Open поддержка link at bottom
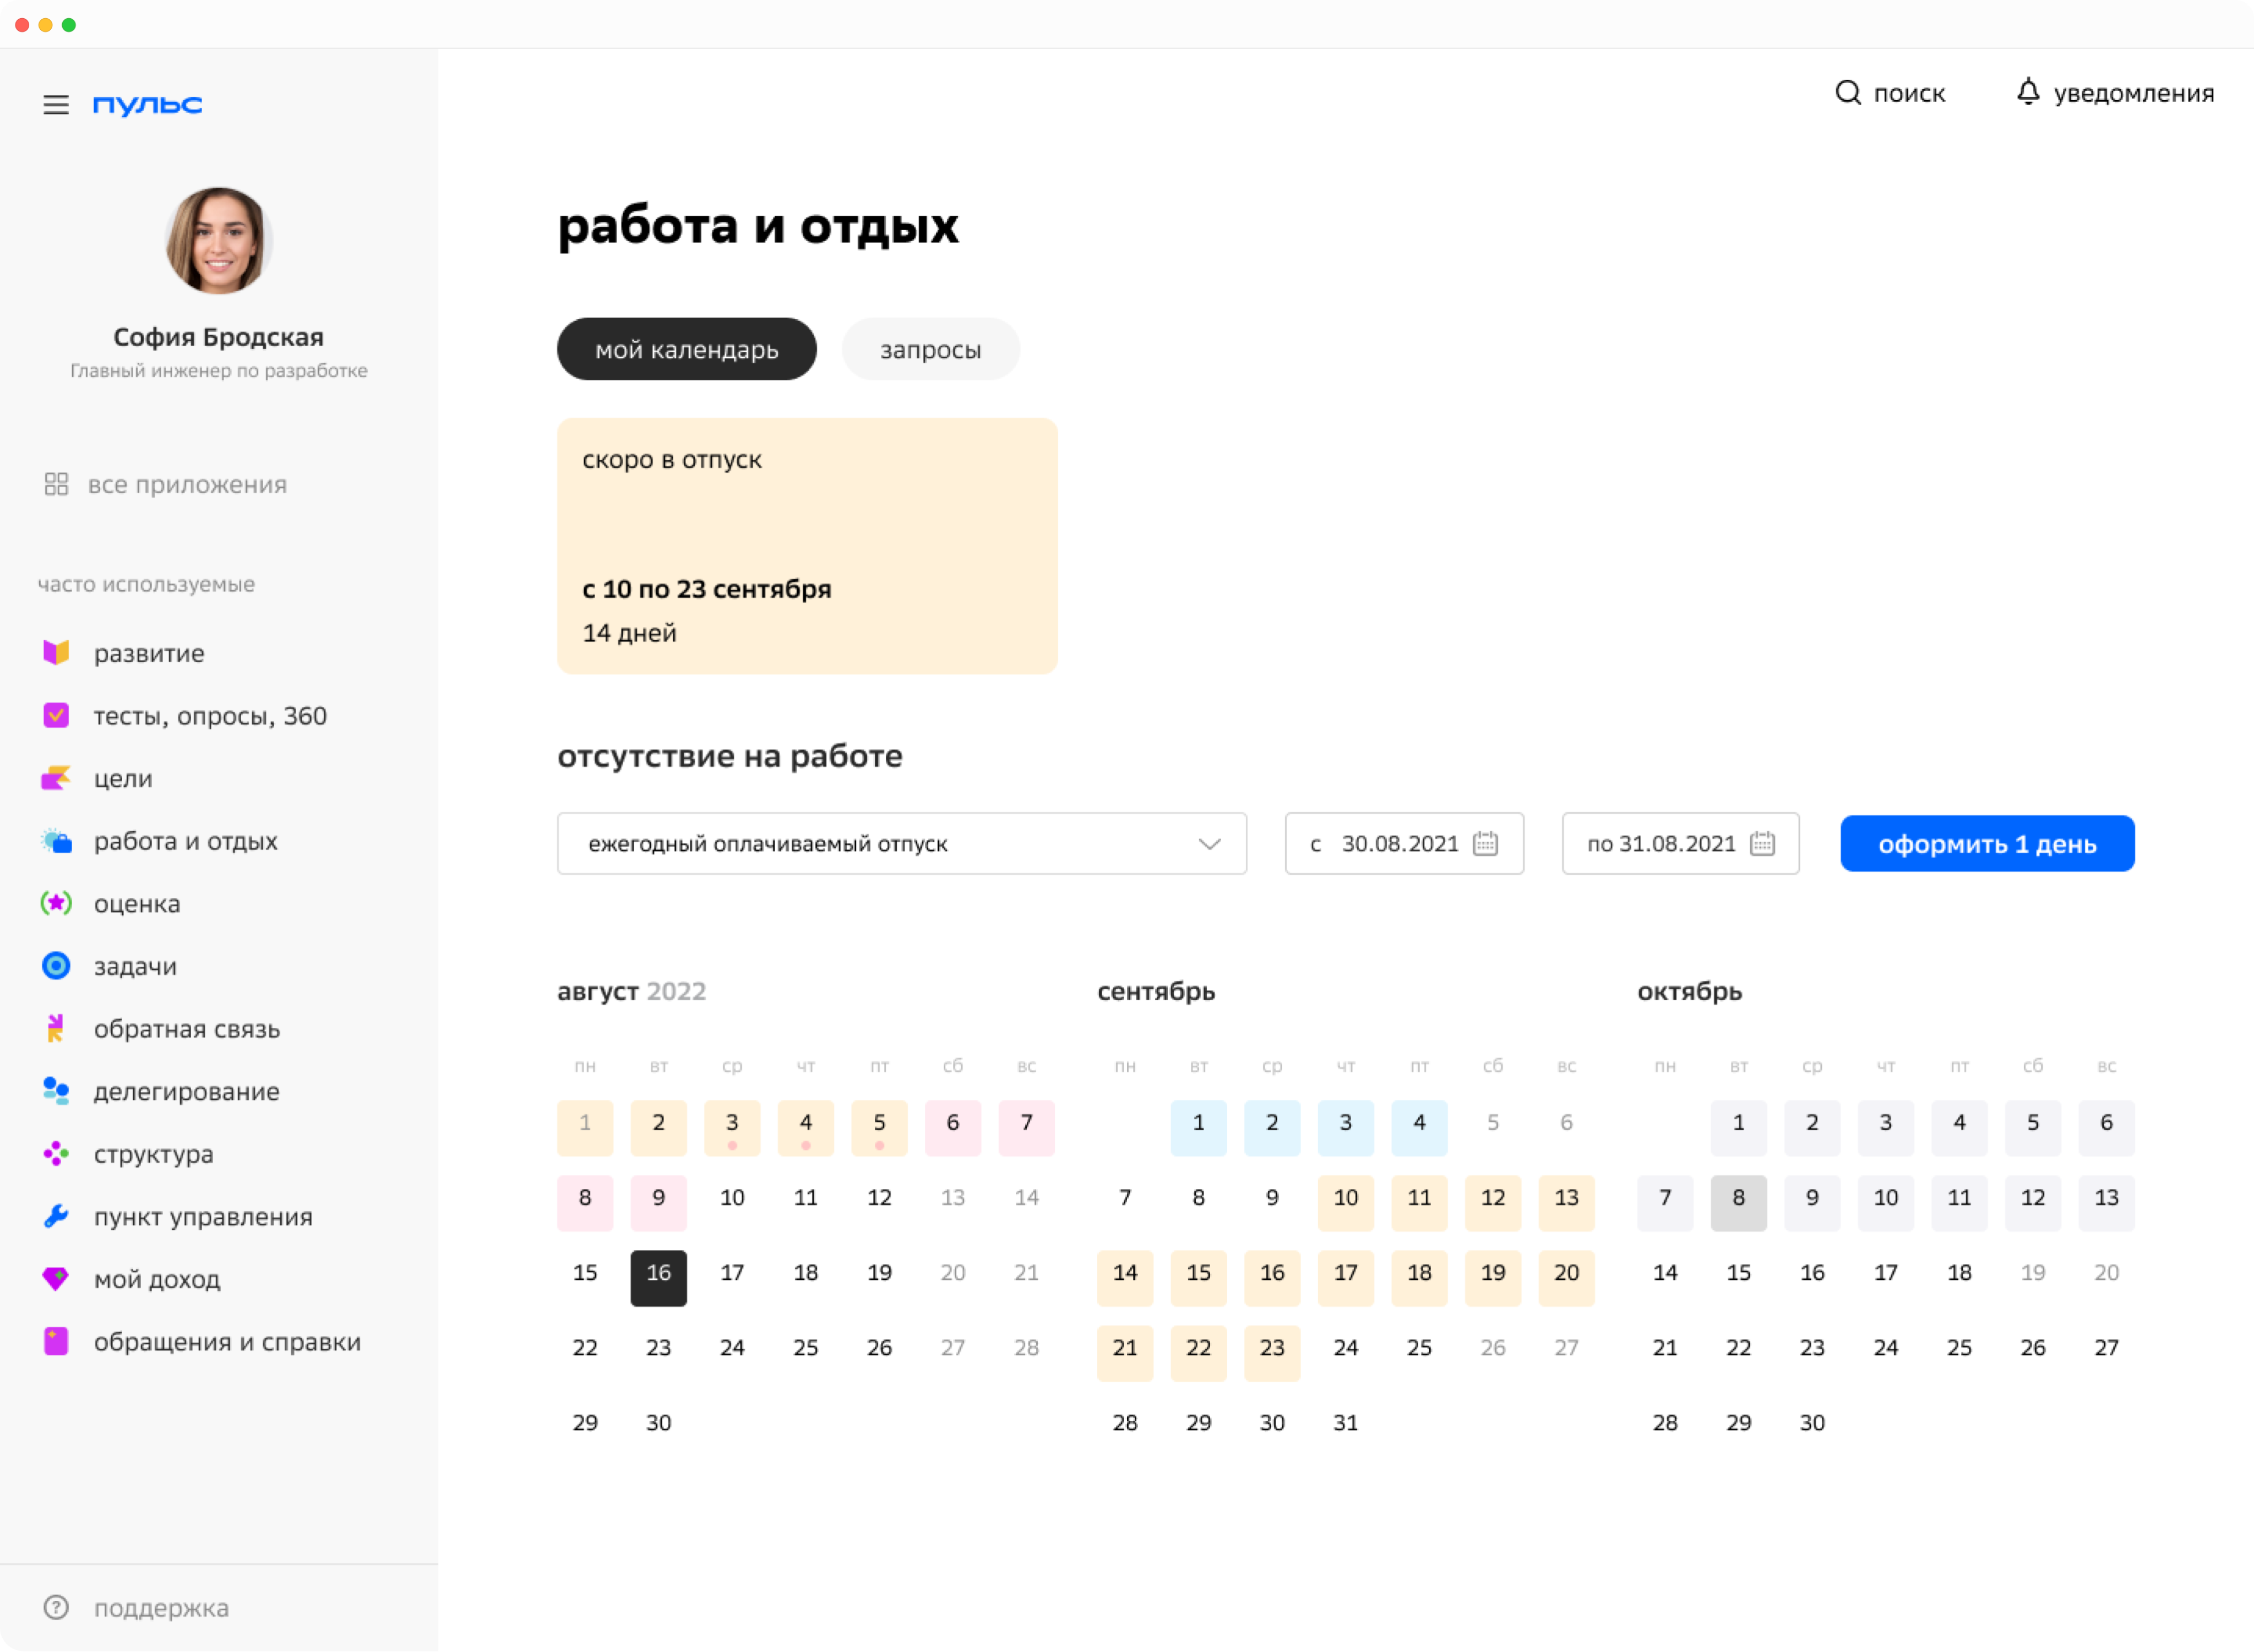 [x=161, y=1607]
